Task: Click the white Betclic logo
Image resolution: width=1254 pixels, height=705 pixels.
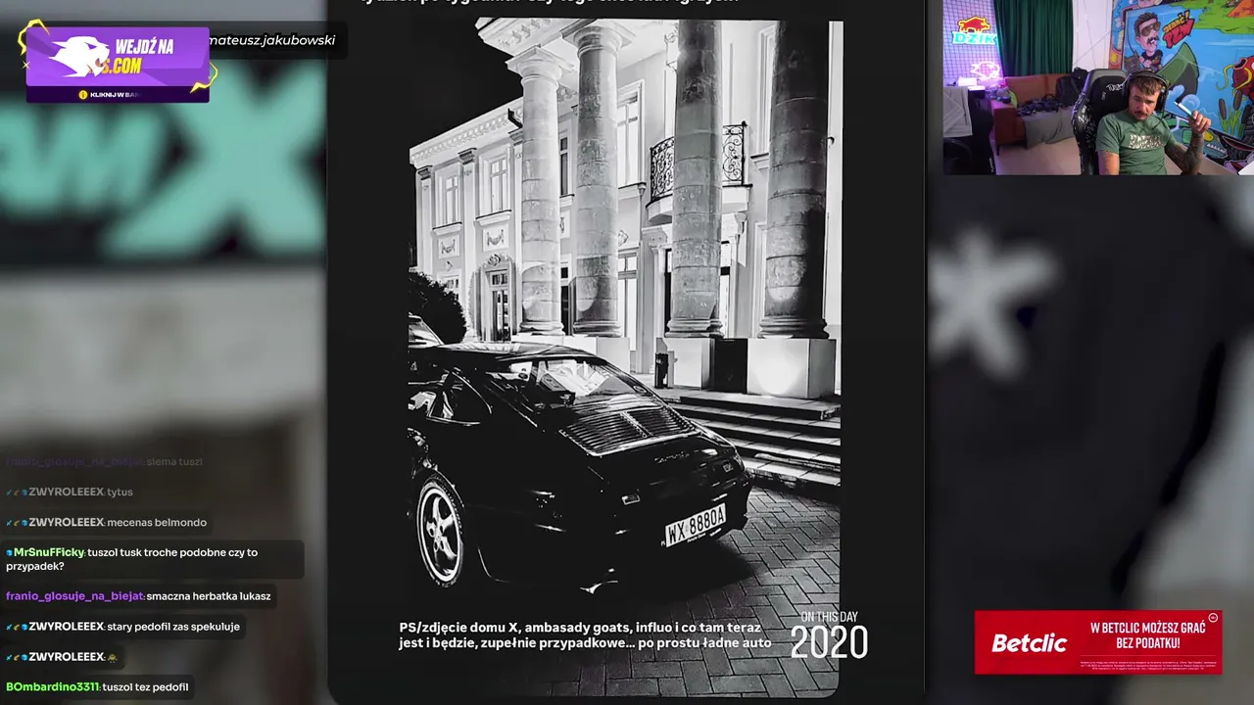Action: click(1029, 643)
